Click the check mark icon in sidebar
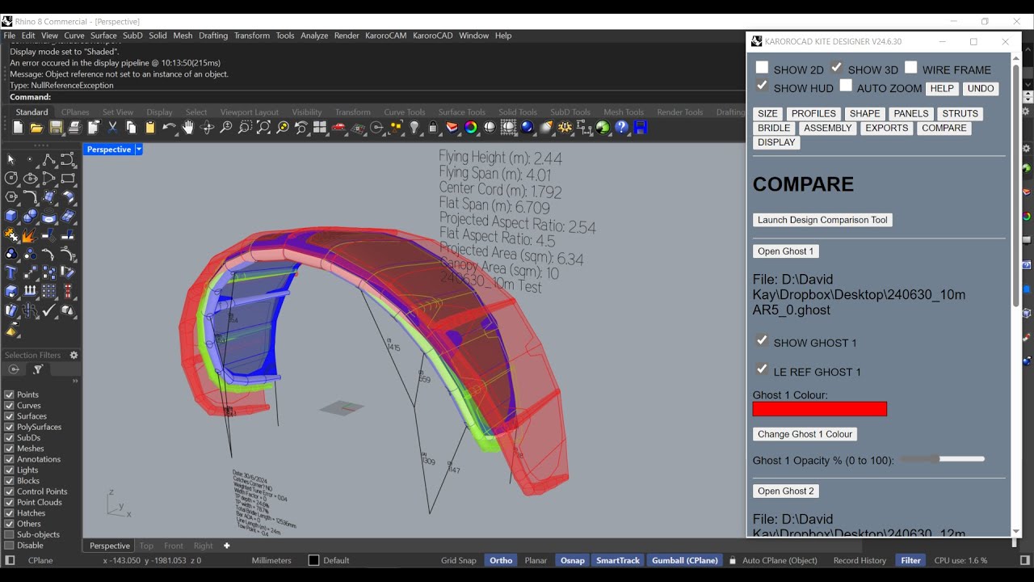The width and height of the screenshot is (1034, 582). 49,310
